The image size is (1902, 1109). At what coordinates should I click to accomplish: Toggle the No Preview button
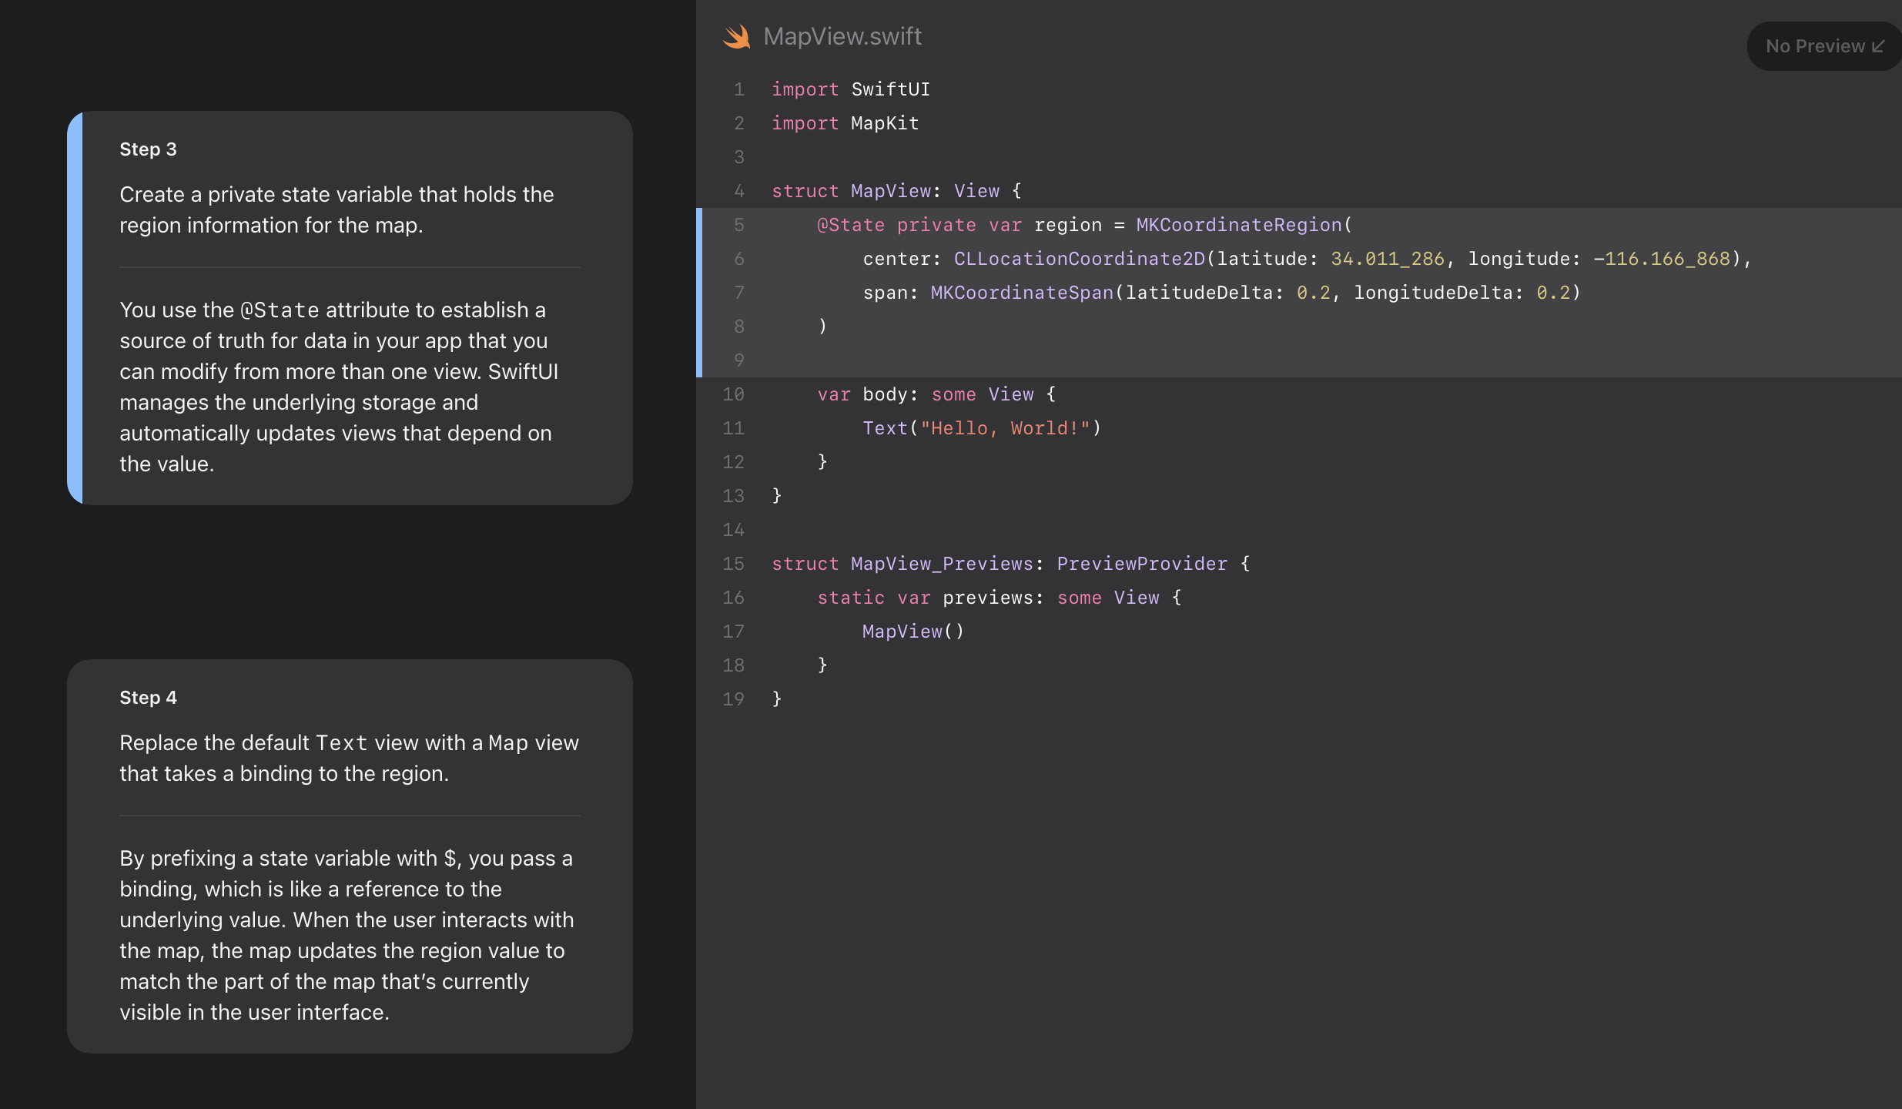click(x=1814, y=46)
